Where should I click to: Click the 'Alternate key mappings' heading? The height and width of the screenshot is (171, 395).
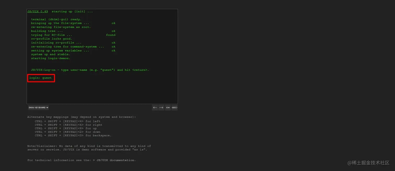(x=82, y=117)
